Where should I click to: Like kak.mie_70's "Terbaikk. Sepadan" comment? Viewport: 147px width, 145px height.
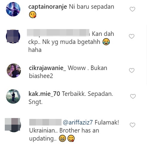133,96
